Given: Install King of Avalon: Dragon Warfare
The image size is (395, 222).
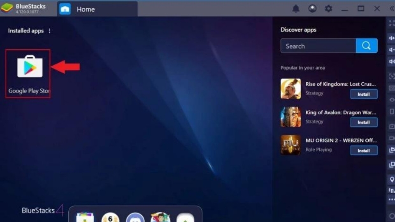Looking at the screenshot, I should 363,123.
